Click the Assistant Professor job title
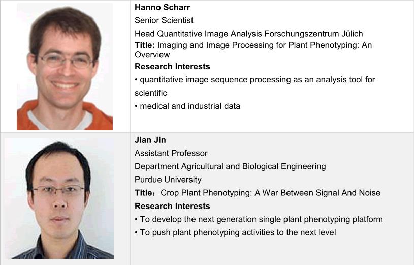 click(171, 153)
